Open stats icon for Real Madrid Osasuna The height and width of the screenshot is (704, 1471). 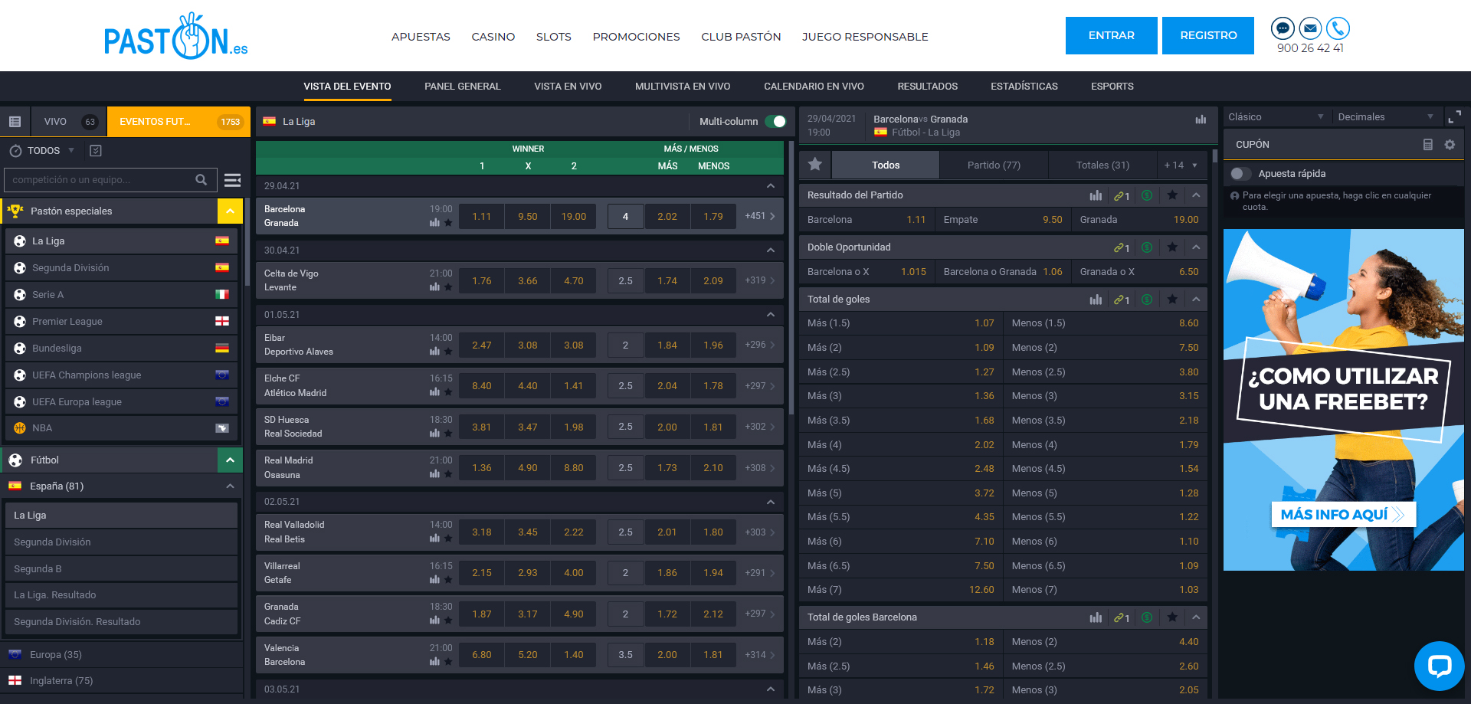pyautogui.click(x=434, y=474)
